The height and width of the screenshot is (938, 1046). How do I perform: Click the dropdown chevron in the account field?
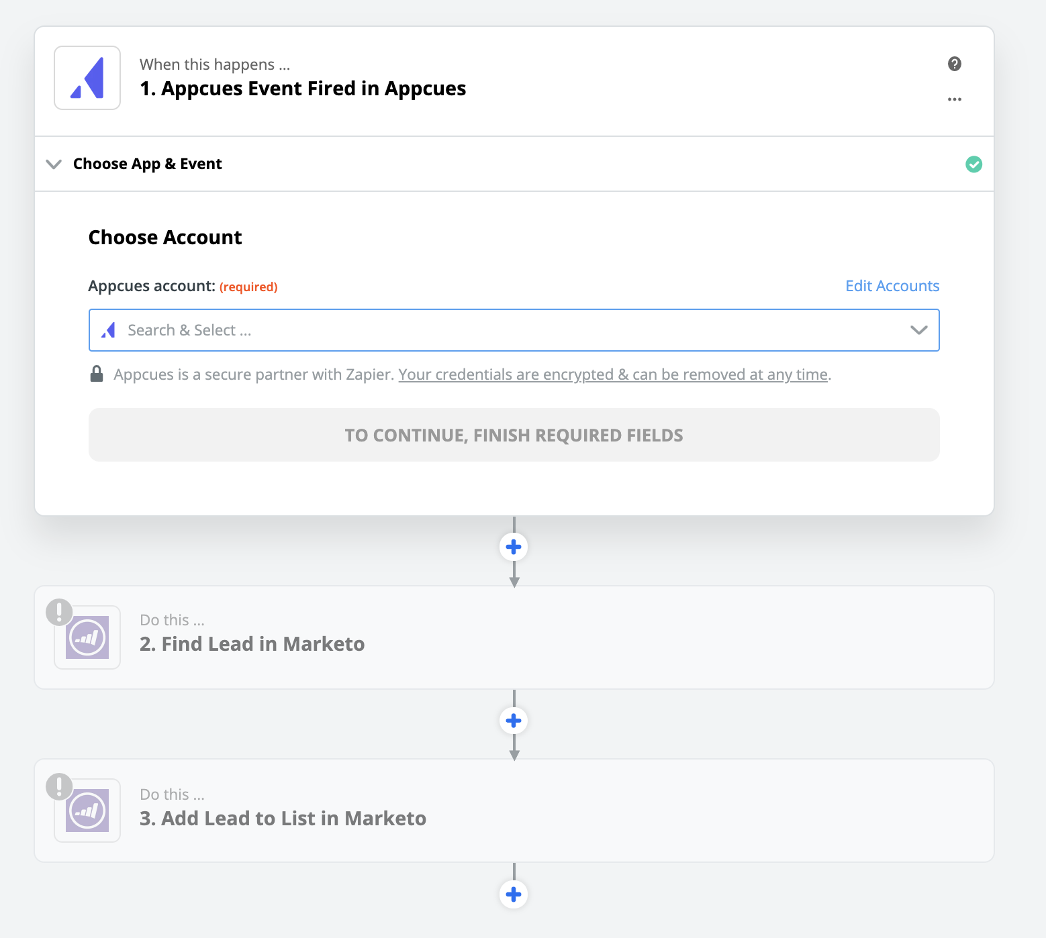918,330
